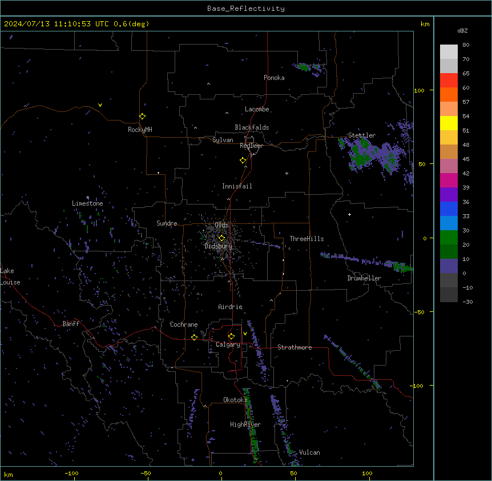Click the dBZ legend heading

(462, 30)
